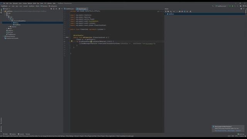
Task: Open the Terminal tool window button
Action: pos(21,134)
